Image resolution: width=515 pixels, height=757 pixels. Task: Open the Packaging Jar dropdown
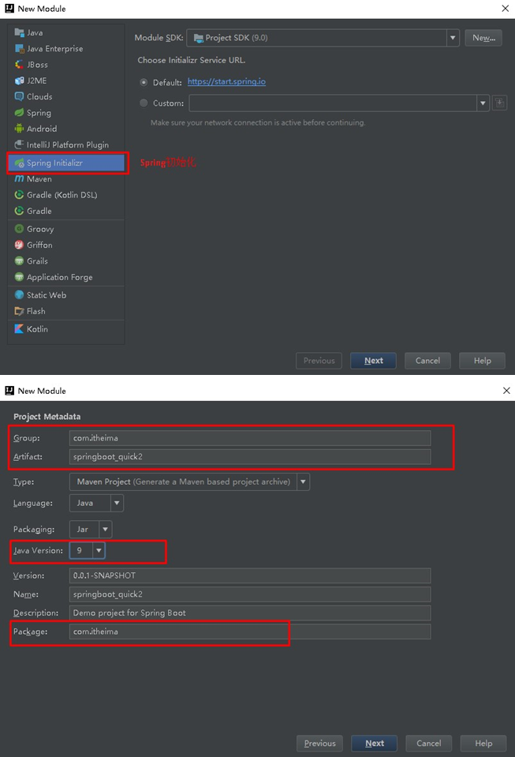coord(106,529)
